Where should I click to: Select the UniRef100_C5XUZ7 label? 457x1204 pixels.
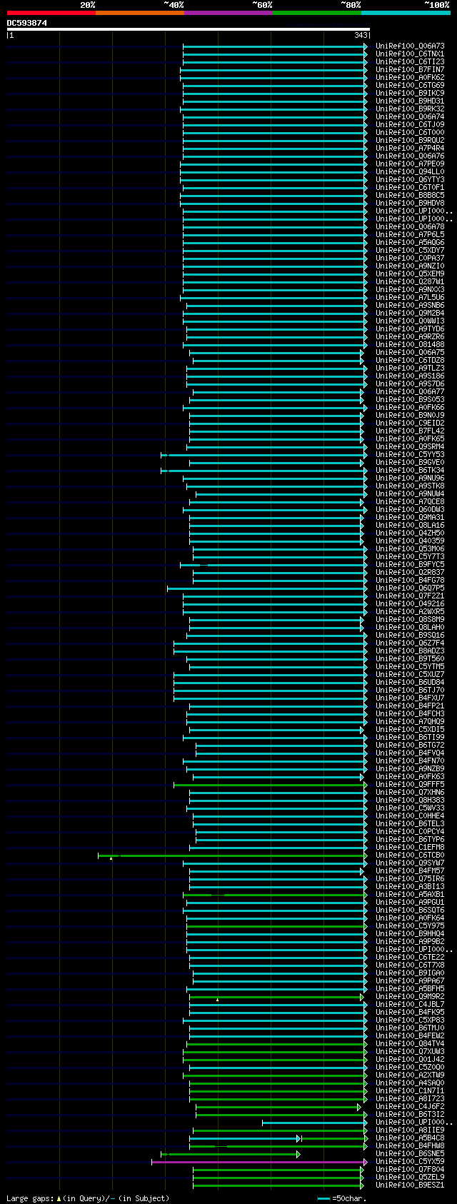click(x=410, y=675)
